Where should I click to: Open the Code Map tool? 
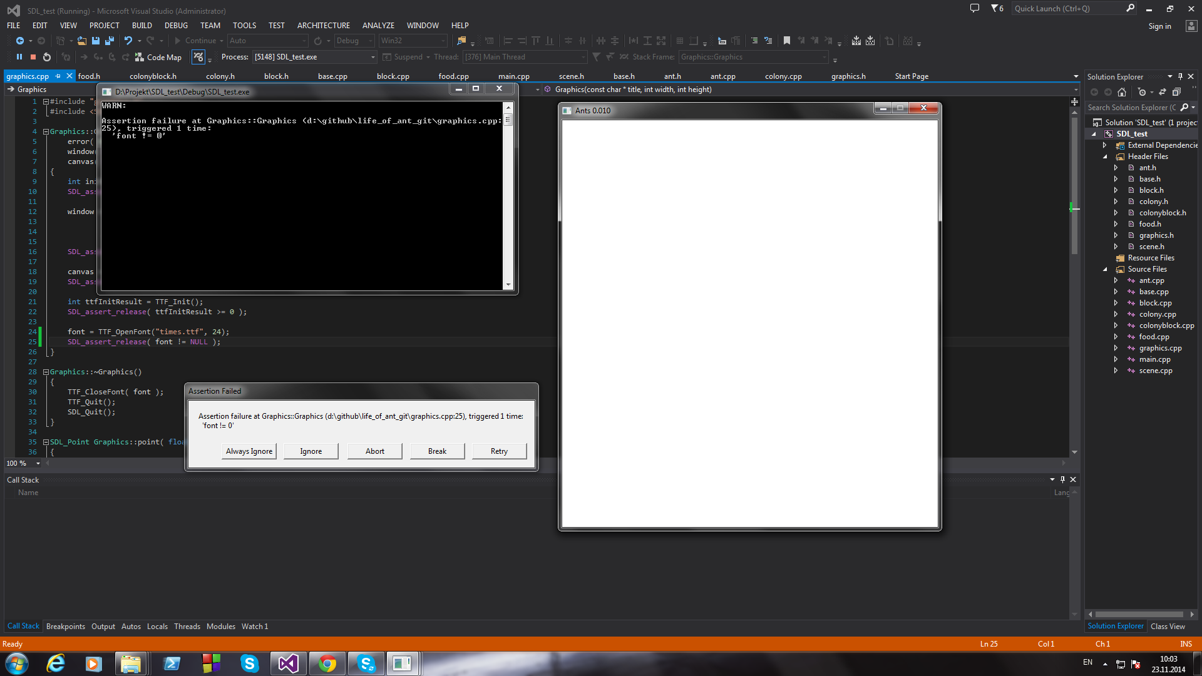point(158,57)
